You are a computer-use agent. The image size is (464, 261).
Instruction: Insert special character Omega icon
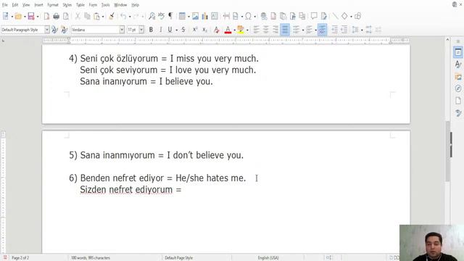point(248,16)
